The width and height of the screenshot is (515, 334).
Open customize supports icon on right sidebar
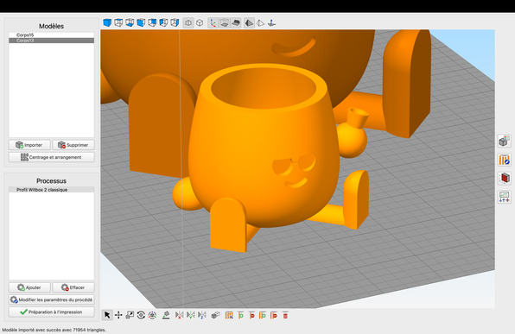pos(504,160)
